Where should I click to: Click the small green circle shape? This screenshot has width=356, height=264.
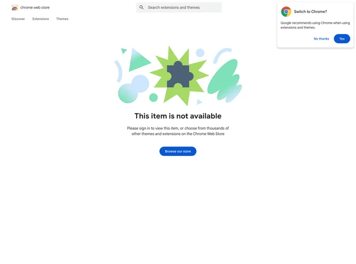(x=154, y=97)
